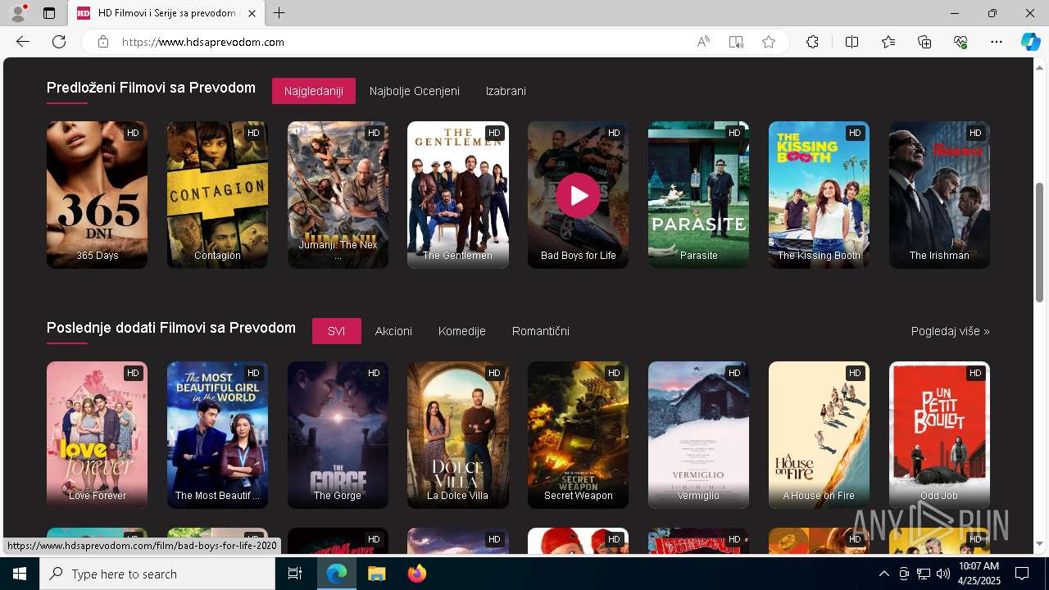Switch to Najbolje Ocenjeni tab
This screenshot has width=1049, height=590.
coord(415,91)
